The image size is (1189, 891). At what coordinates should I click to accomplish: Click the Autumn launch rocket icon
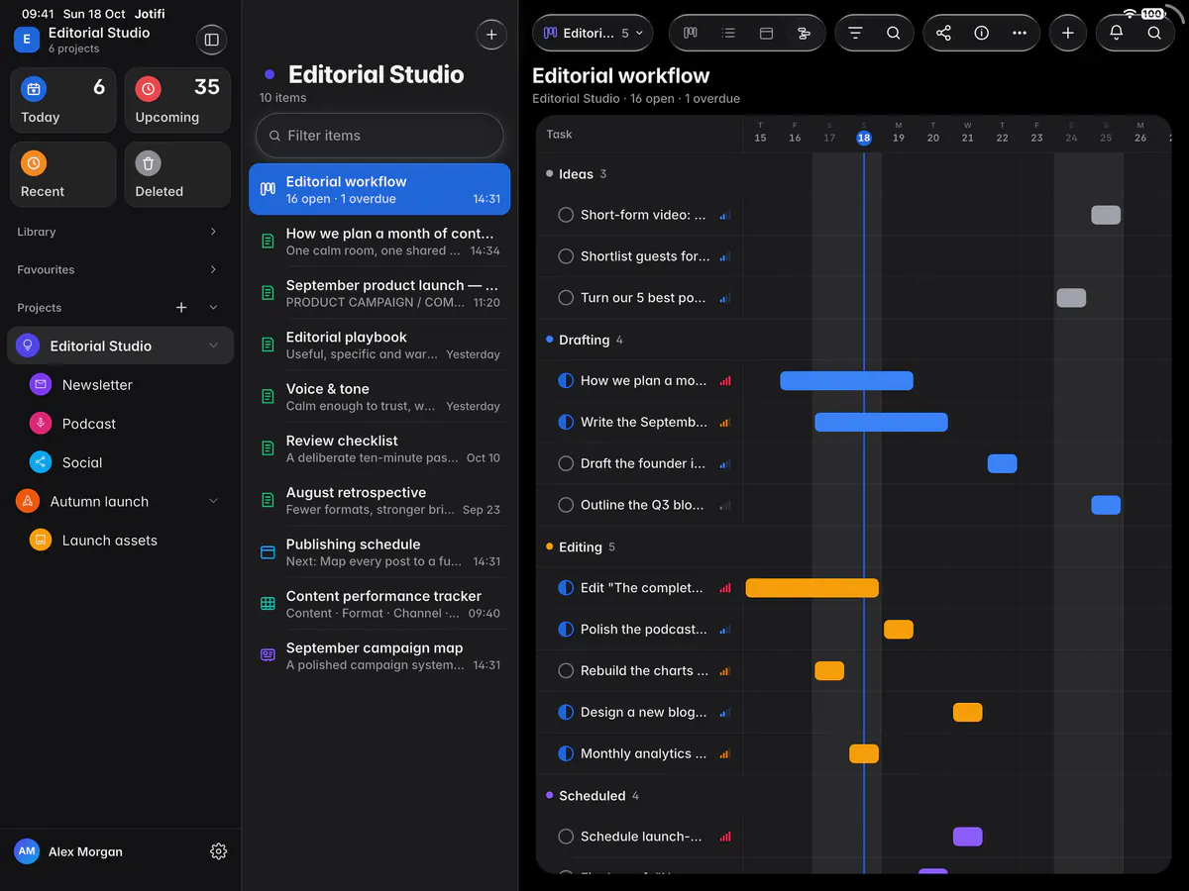click(x=28, y=501)
